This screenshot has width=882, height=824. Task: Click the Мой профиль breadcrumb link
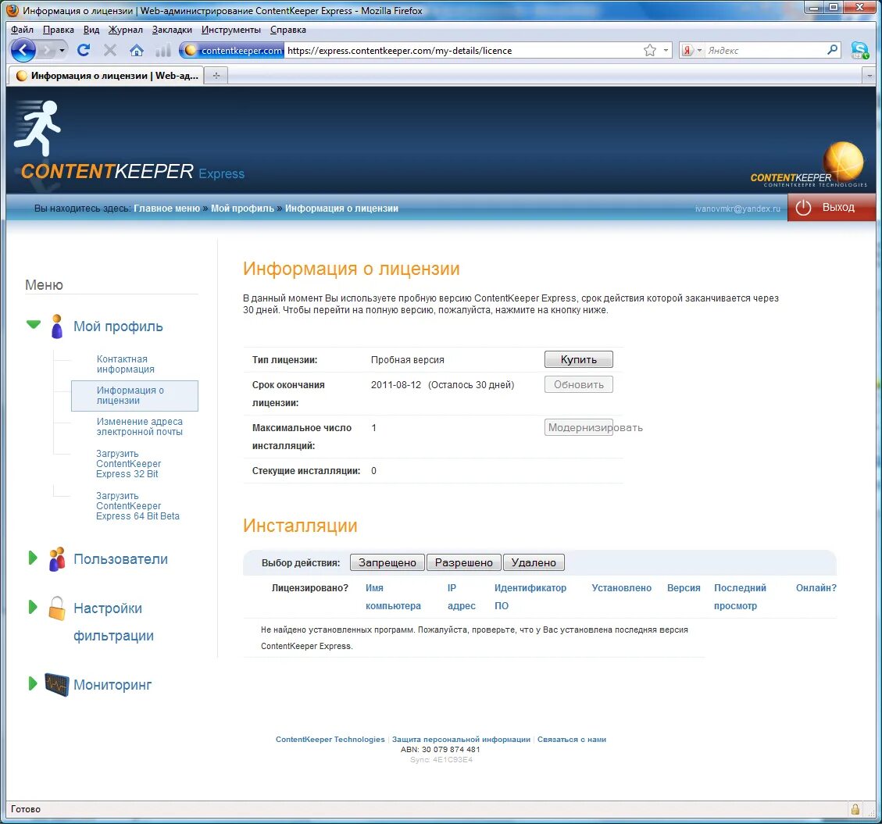coord(242,208)
